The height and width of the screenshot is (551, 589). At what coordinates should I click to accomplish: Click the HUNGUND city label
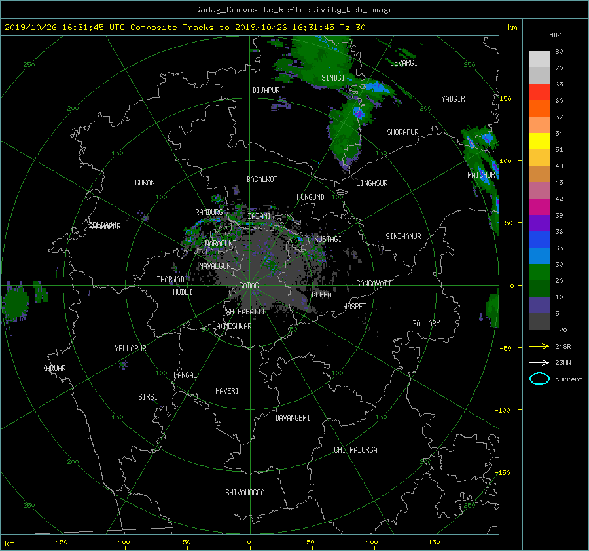pyautogui.click(x=310, y=197)
